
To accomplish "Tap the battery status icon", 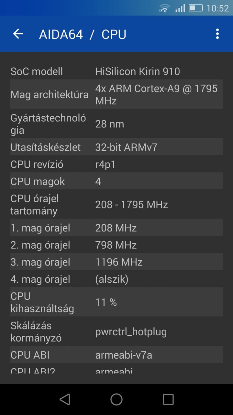I will [x=196, y=8].
